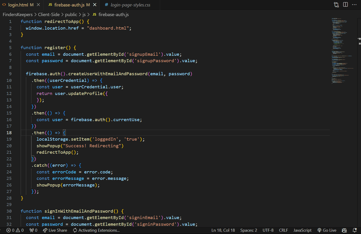Open the login-page-styles.css tab
361x234 pixels.
(x=129, y=5)
